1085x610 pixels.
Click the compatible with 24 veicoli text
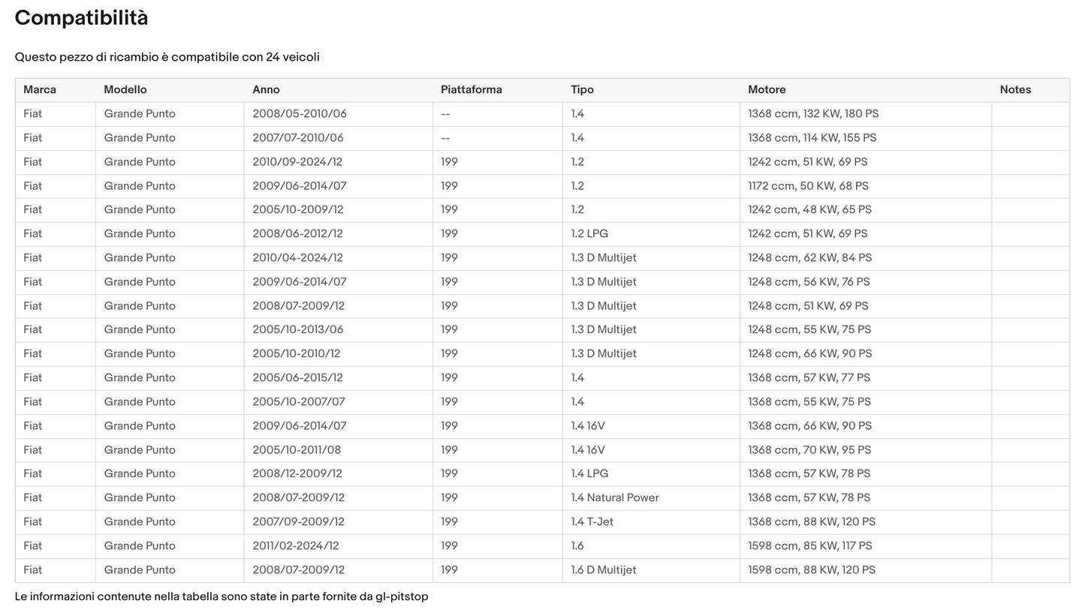[x=167, y=57]
